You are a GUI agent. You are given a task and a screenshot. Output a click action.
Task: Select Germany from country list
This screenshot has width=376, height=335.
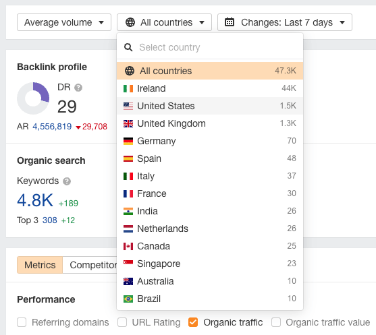(210, 141)
